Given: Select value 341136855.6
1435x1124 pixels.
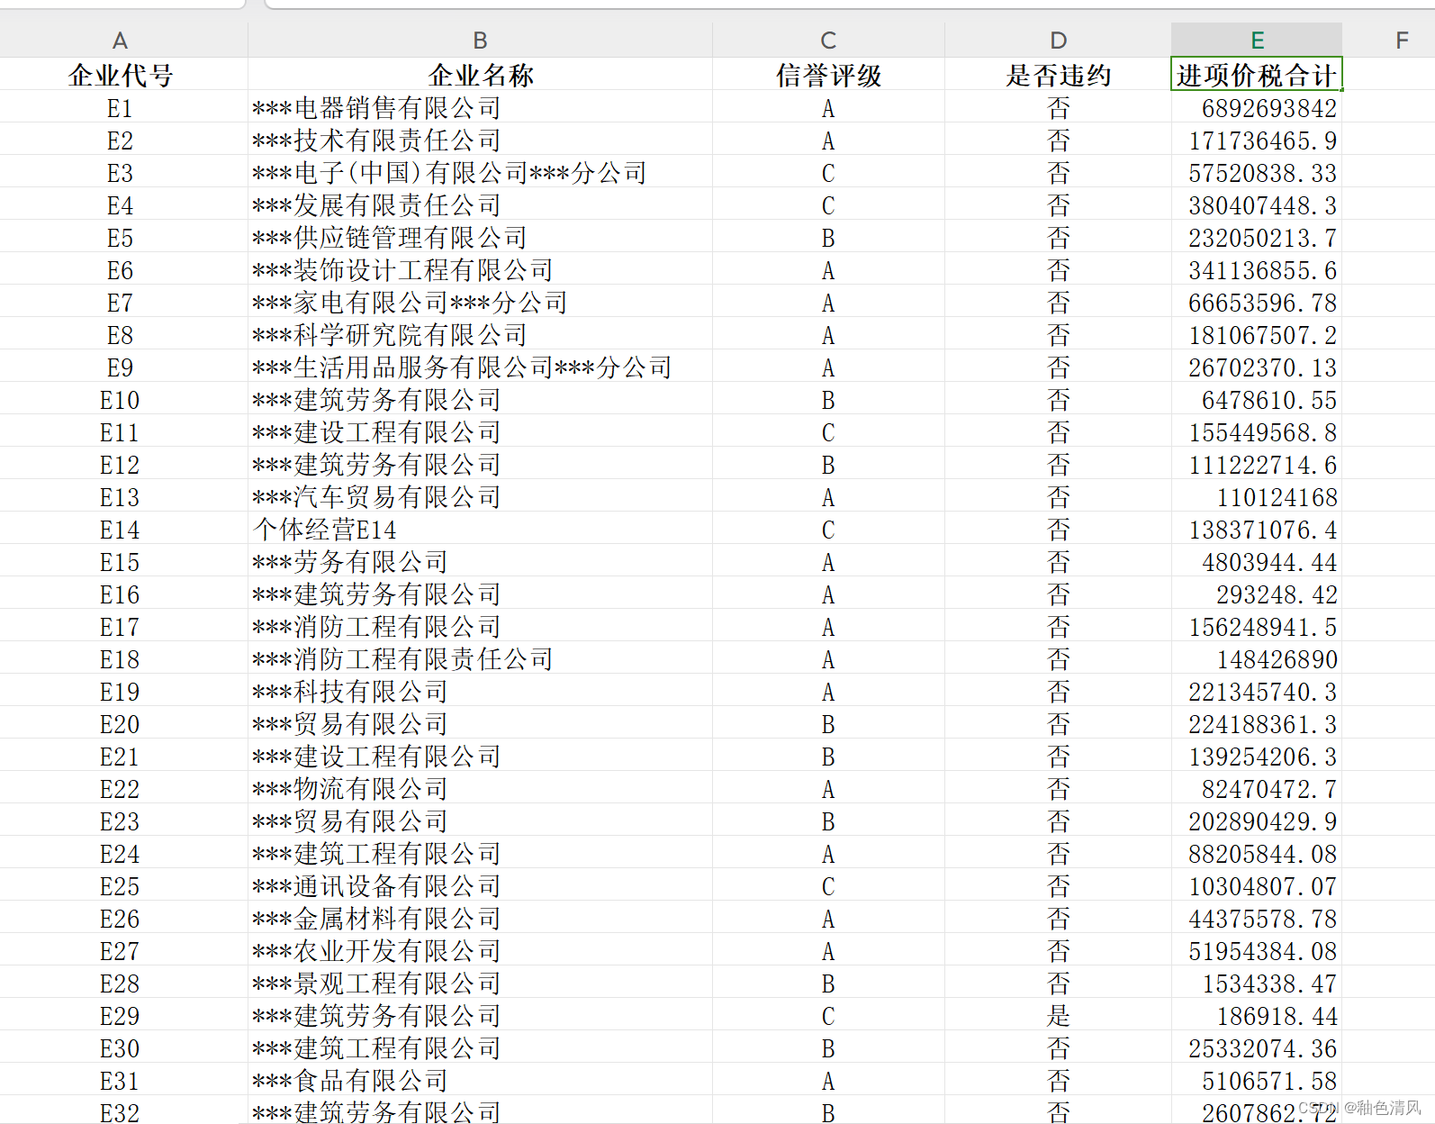Looking at the screenshot, I should pyautogui.click(x=1257, y=270).
